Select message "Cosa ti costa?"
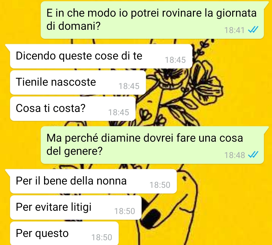Image resolution: width=272 pixels, height=245 pixels. 73,109
